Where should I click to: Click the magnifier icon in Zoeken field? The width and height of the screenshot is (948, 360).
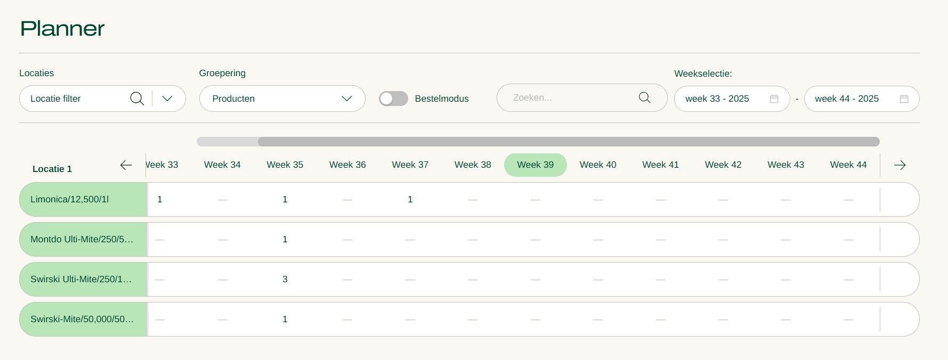[645, 97]
